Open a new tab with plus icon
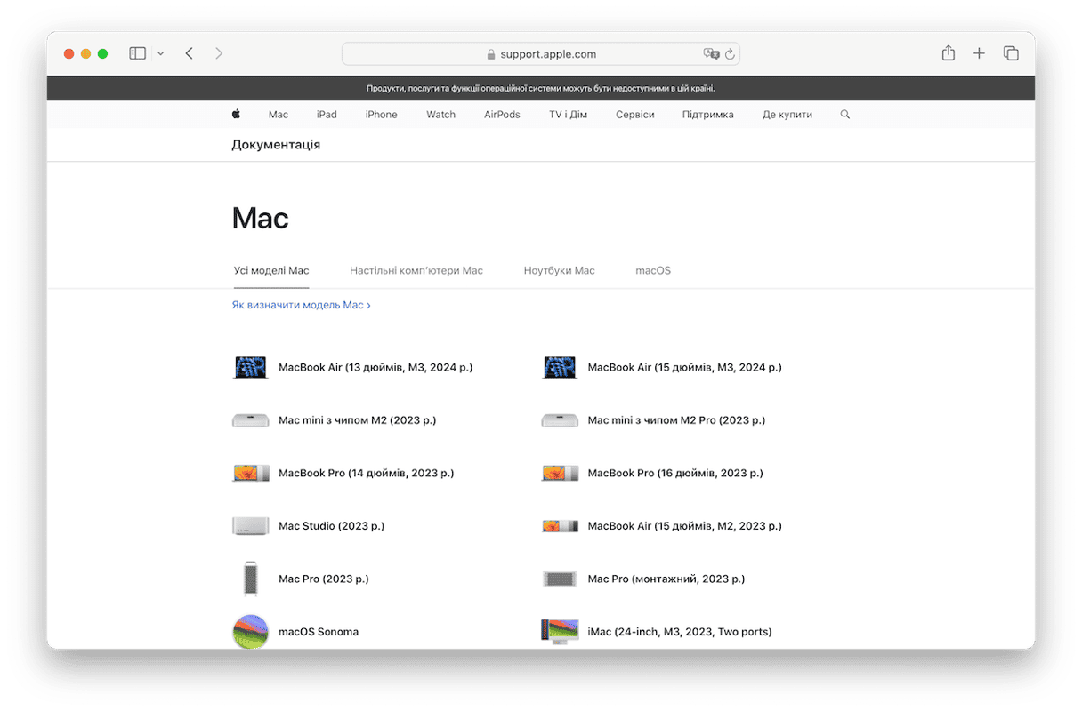 coord(979,53)
